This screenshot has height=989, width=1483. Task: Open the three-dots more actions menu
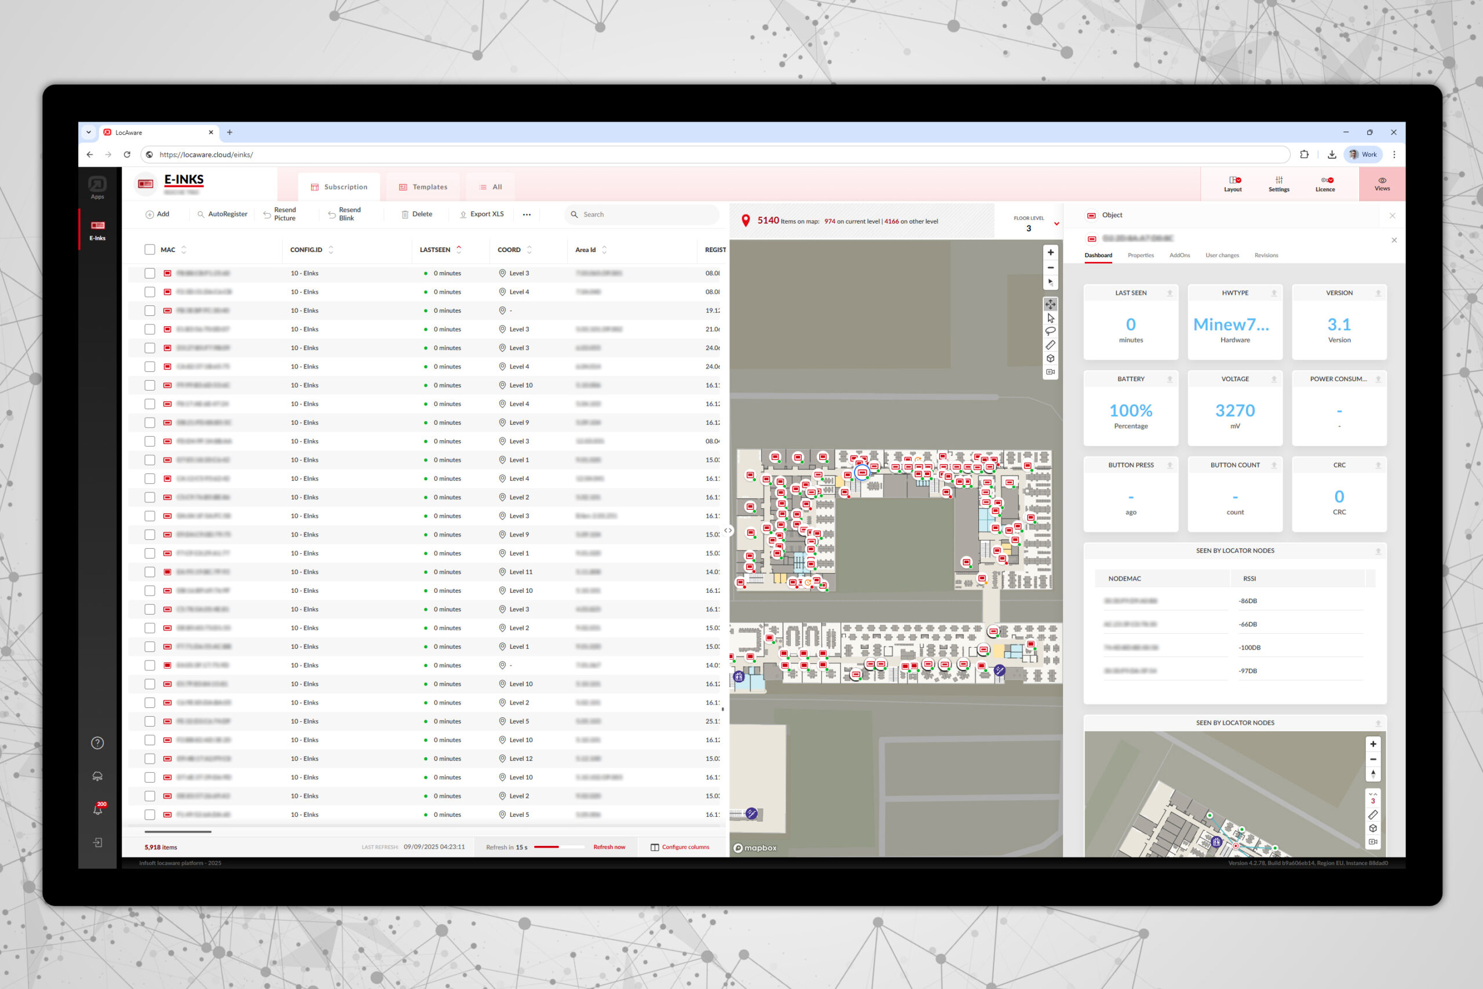pos(527,214)
